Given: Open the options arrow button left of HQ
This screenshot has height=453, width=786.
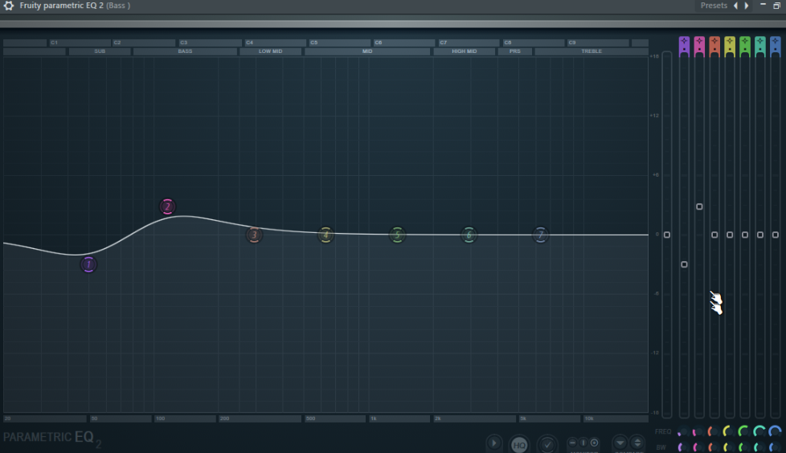Looking at the screenshot, I should click(x=493, y=443).
